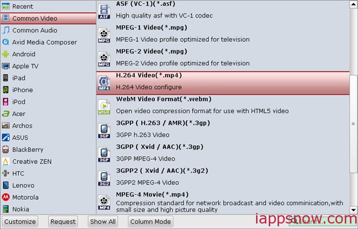Click the Customize button
This screenshot has height=229, width=358.
point(20,222)
